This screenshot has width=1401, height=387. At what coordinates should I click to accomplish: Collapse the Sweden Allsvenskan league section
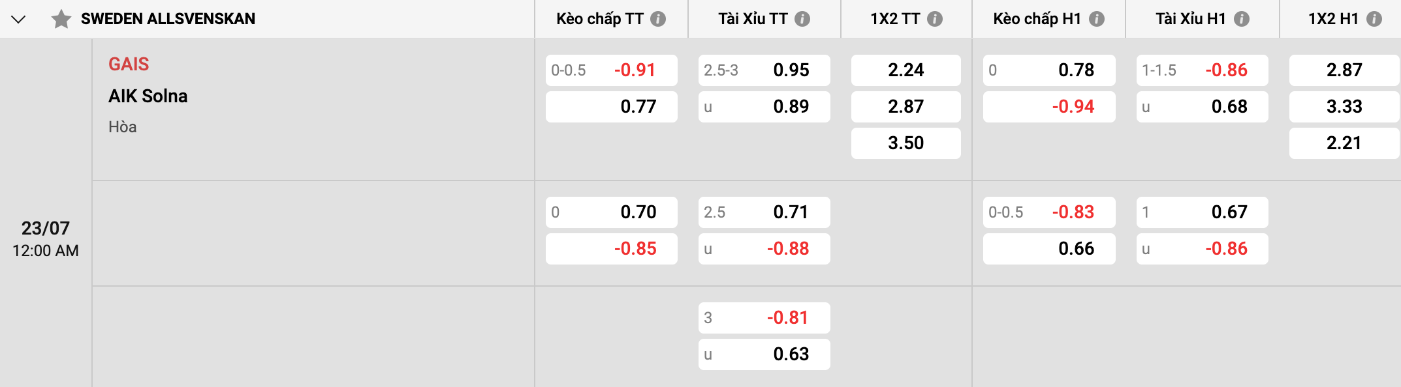click(x=18, y=19)
